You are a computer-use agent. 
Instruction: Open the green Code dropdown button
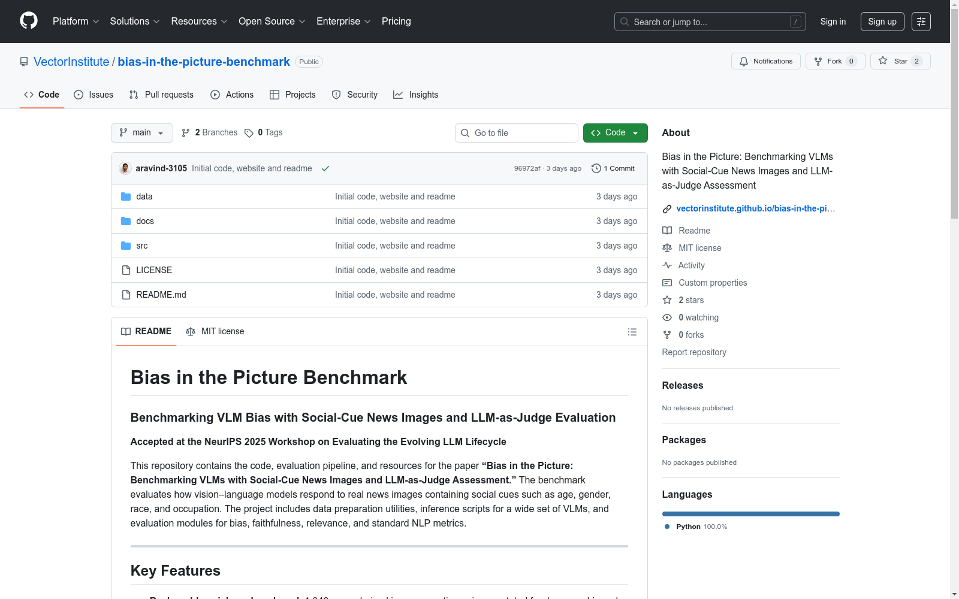tap(615, 133)
